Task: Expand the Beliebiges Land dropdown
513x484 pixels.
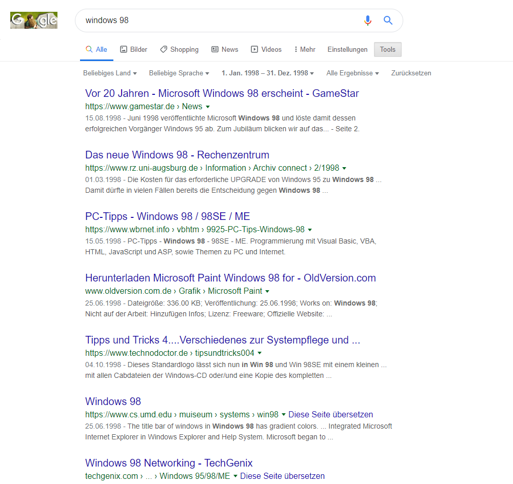Action: [110, 73]
